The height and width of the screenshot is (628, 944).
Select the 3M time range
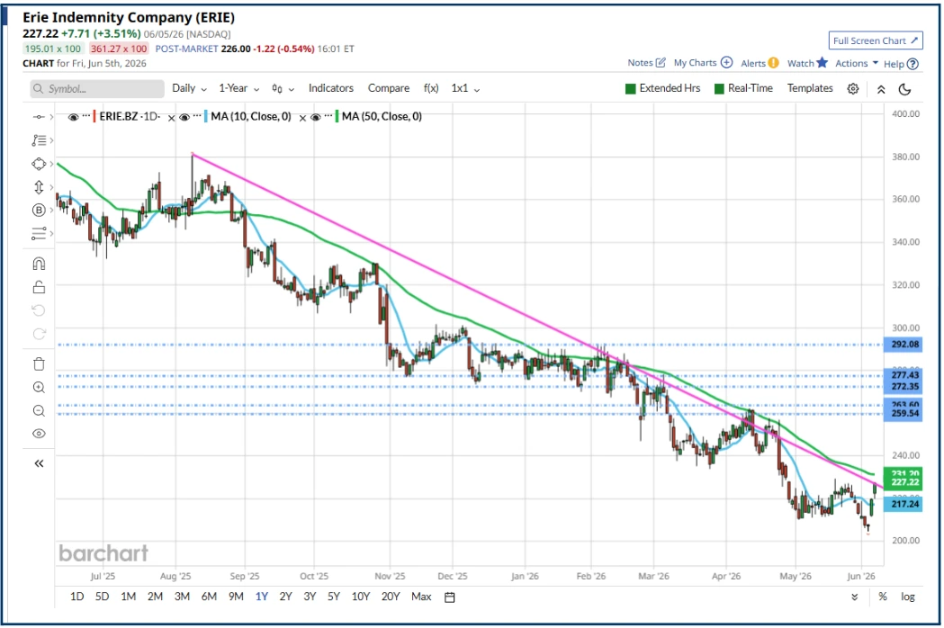point(182,597)
